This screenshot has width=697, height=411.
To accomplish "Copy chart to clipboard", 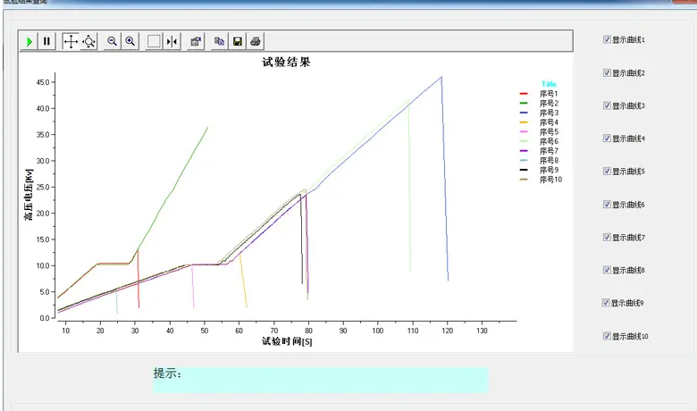I will 219,41.
